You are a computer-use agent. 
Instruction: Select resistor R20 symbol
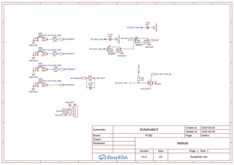click(55, 39)
